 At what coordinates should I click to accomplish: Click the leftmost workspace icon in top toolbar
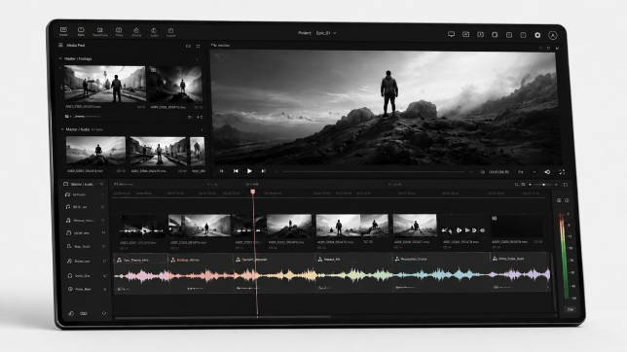[63, 31]
